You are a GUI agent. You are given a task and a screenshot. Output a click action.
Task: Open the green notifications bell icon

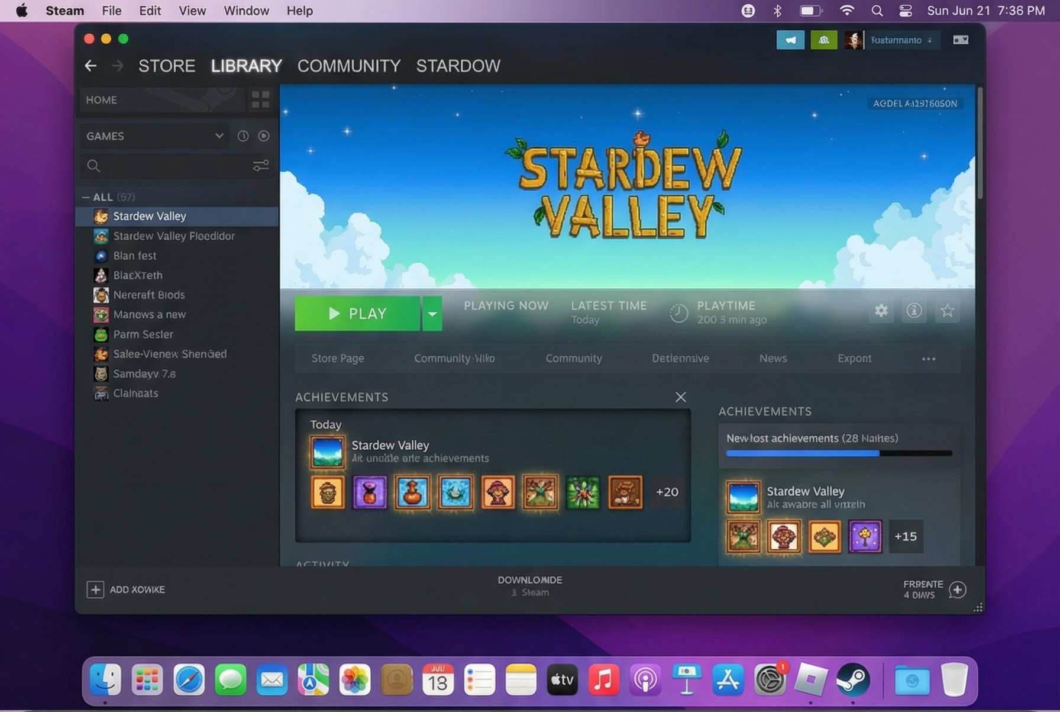click(823, 40)
